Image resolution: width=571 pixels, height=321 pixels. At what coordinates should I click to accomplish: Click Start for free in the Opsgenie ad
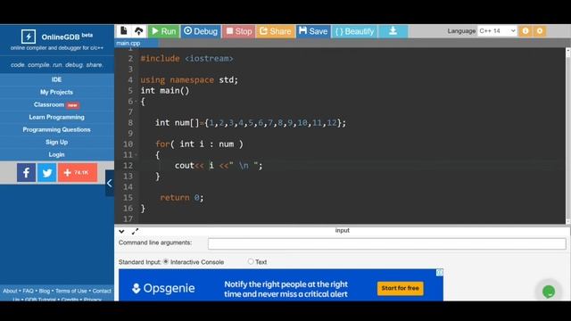400,288
